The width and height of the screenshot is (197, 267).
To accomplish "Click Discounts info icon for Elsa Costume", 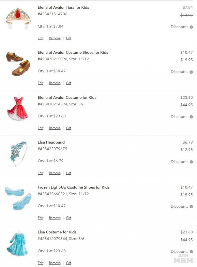I will click(x=191, y=252).
